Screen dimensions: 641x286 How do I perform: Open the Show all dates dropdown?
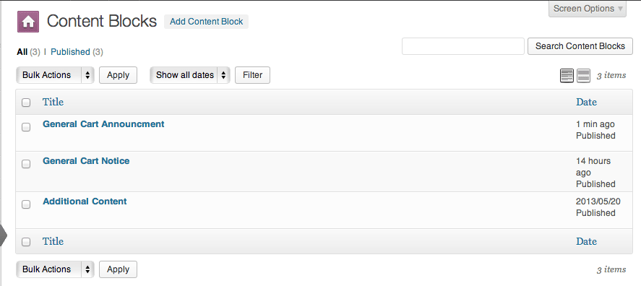coord(190,75)
